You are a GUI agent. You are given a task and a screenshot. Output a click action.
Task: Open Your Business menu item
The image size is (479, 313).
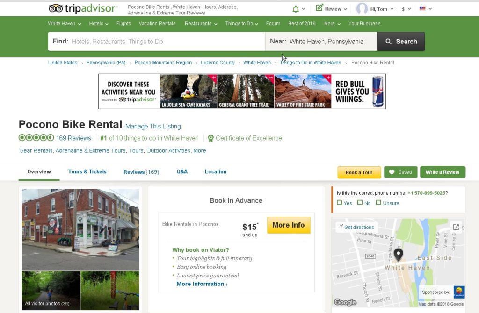pos(364,23)
